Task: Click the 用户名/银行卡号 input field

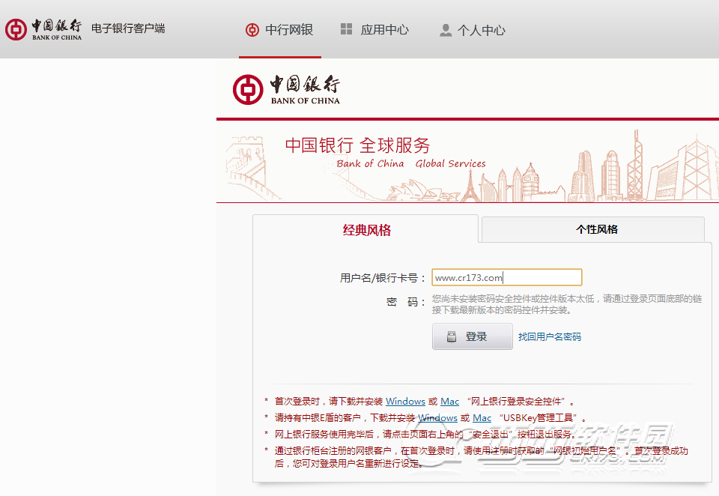Action: coord(506,276)
